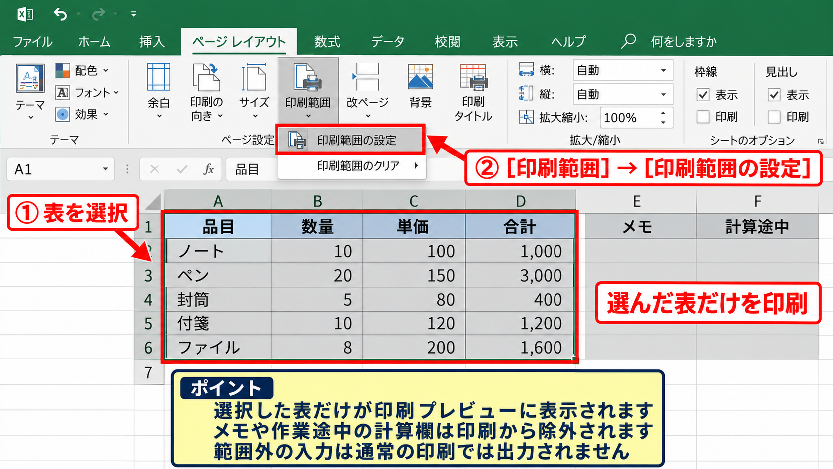Check 枠線 印刷 gridlines print checkbox
Viewport: 833px width, 469px height.
703,117
